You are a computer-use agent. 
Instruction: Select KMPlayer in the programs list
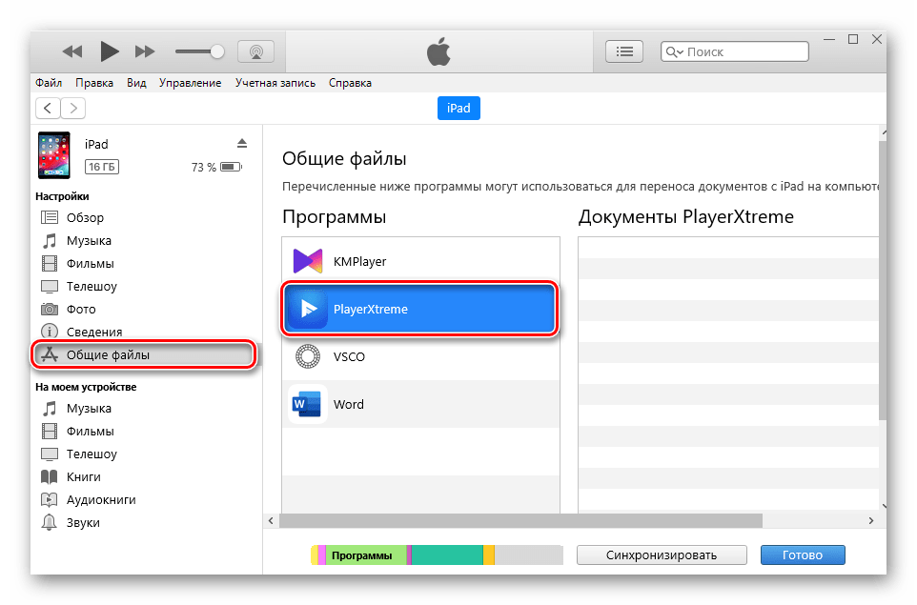pyautogui.click(x=420, y=261)
